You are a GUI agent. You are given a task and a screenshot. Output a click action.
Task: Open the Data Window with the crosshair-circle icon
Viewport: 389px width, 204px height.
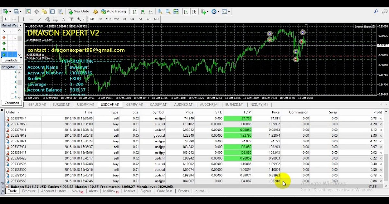[37, 11]
